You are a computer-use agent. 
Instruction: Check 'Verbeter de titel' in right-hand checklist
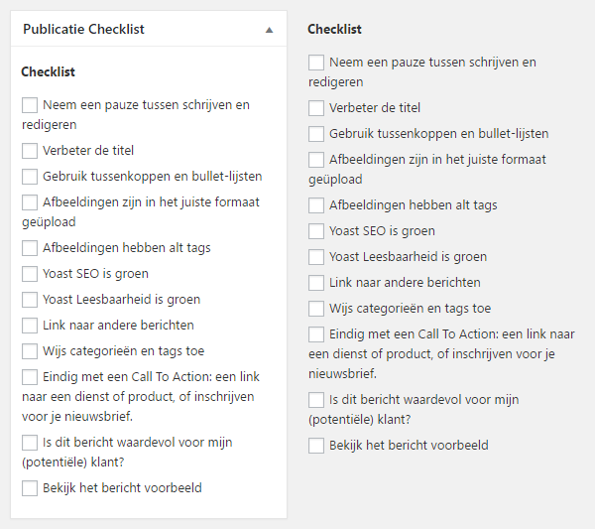pos(316,108)
